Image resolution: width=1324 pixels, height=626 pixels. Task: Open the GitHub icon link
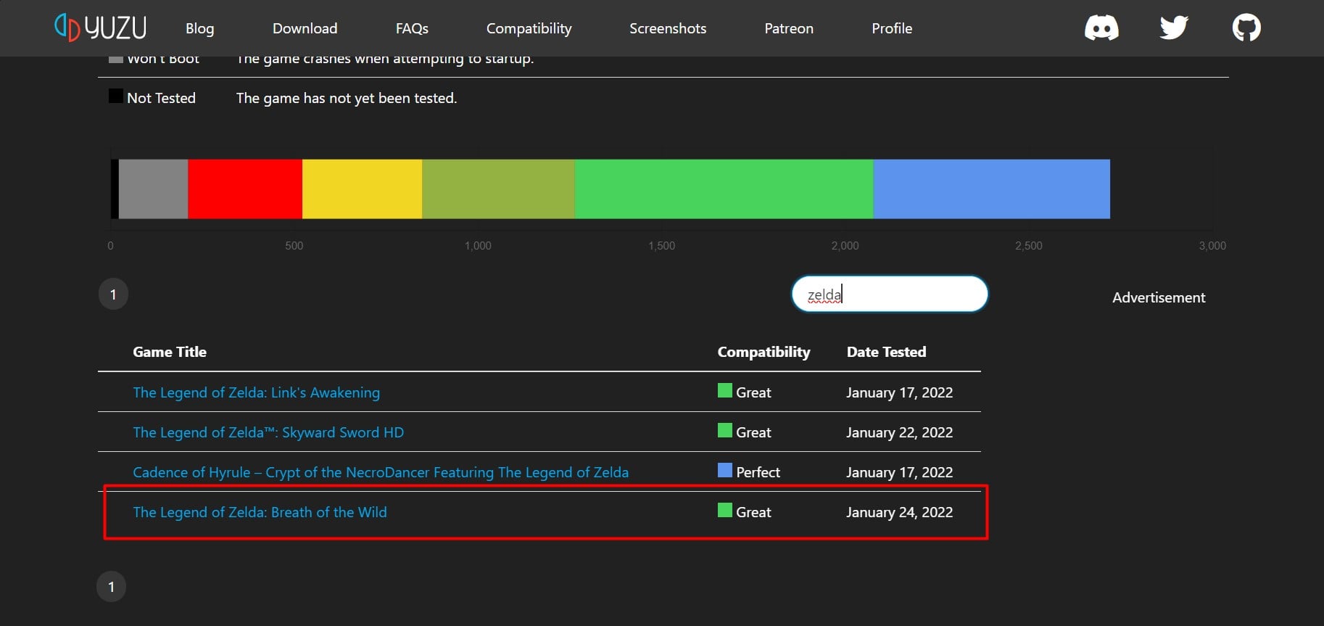pos(1246,28)
